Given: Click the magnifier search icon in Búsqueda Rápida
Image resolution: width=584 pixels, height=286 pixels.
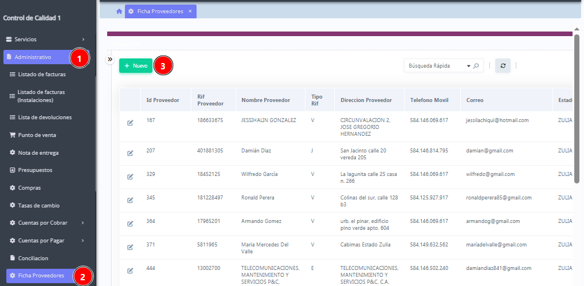Looking at the screenshot, I should point(476,66).
